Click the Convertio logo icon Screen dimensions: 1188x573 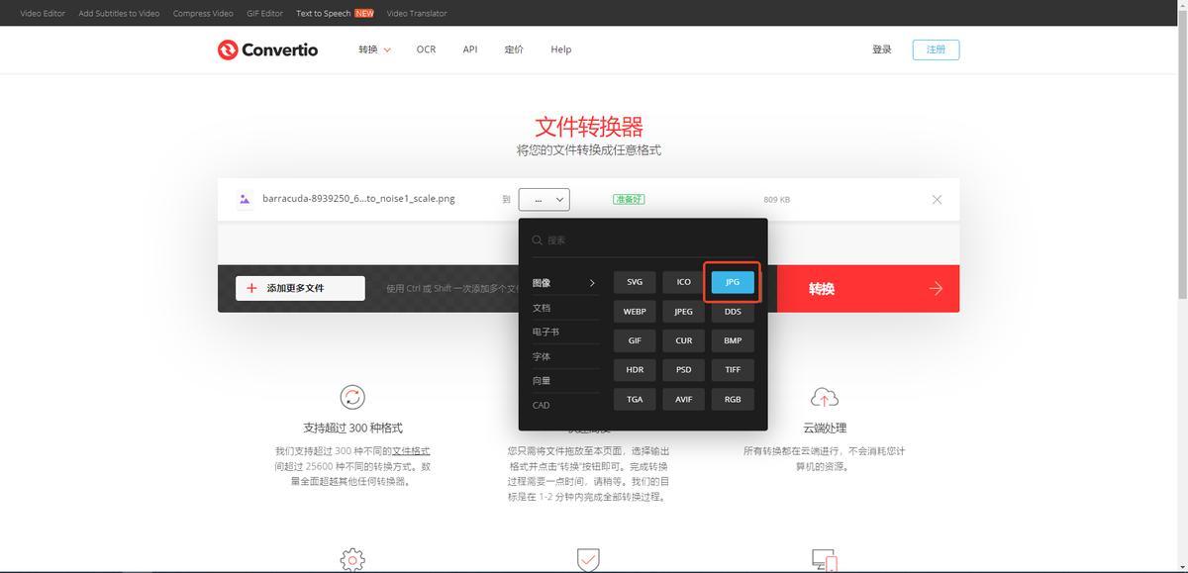click(228, 49)
